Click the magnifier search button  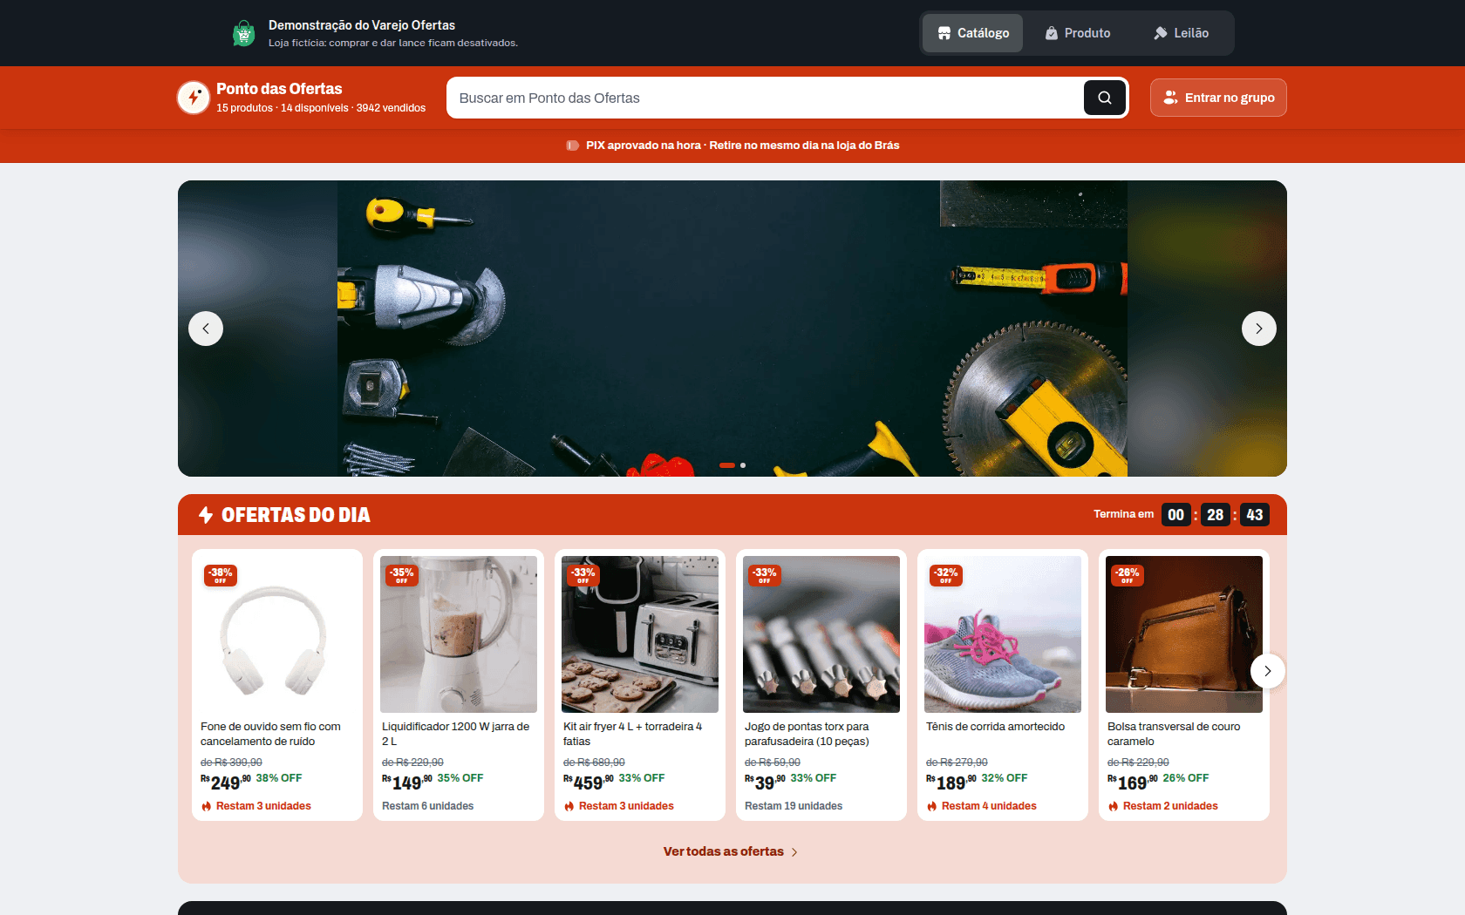point(1104,98)
